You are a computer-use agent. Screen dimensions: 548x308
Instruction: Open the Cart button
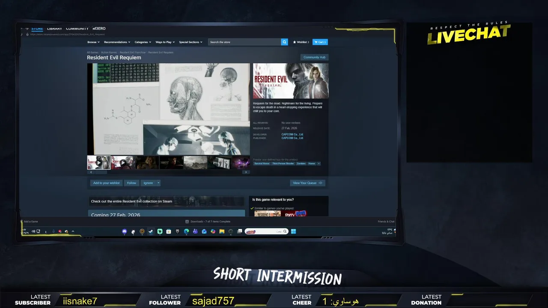pyautogui.click(x=320, y=42)
